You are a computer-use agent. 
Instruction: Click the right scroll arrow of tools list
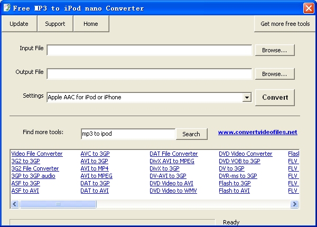(294, 204)
